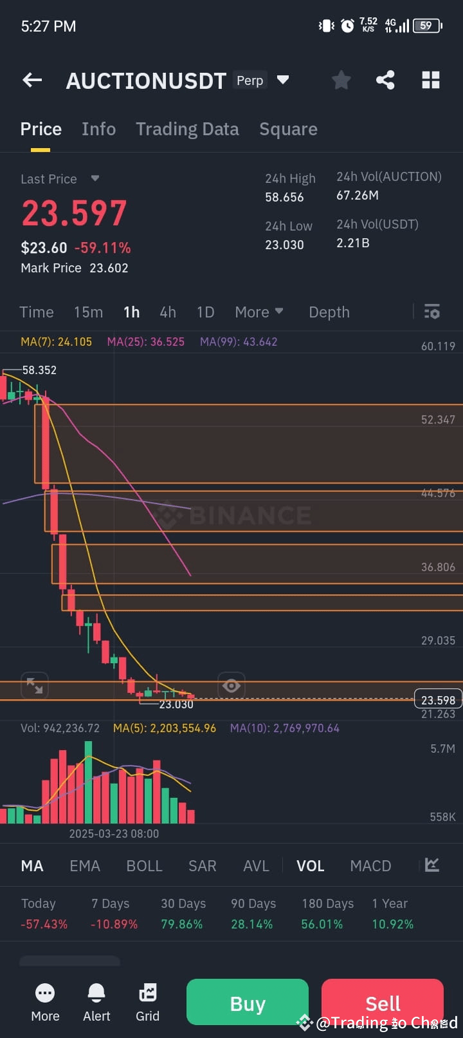The image size is (463, 1038).
Task: Open the More timeframes dropdown
Action: point(259,312)
